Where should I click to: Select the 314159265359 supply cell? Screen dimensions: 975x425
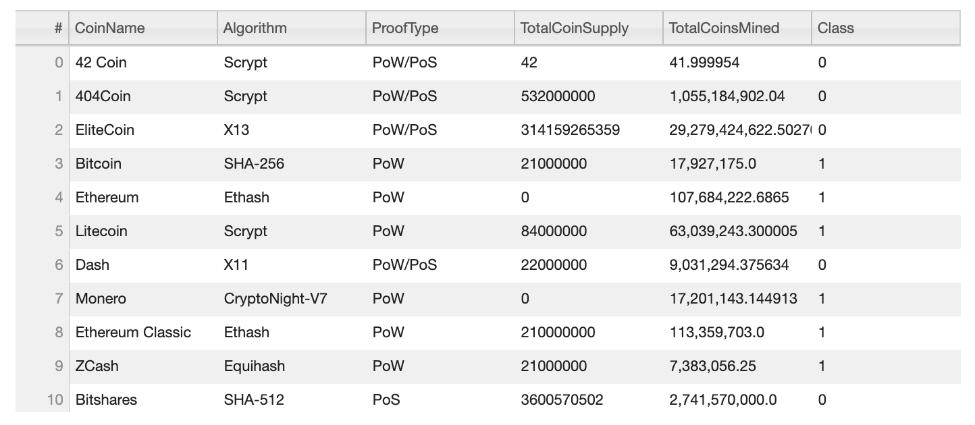(570, 130)
